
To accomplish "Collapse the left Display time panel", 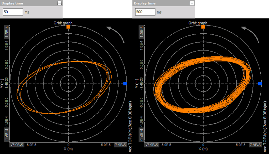I will tap(60, 3).
